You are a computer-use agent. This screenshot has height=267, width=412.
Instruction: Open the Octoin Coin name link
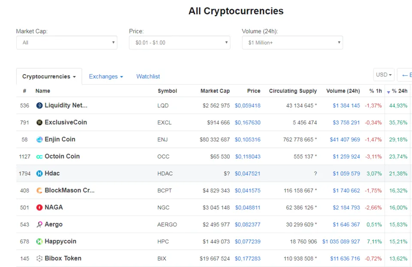(x=62, y=156)
